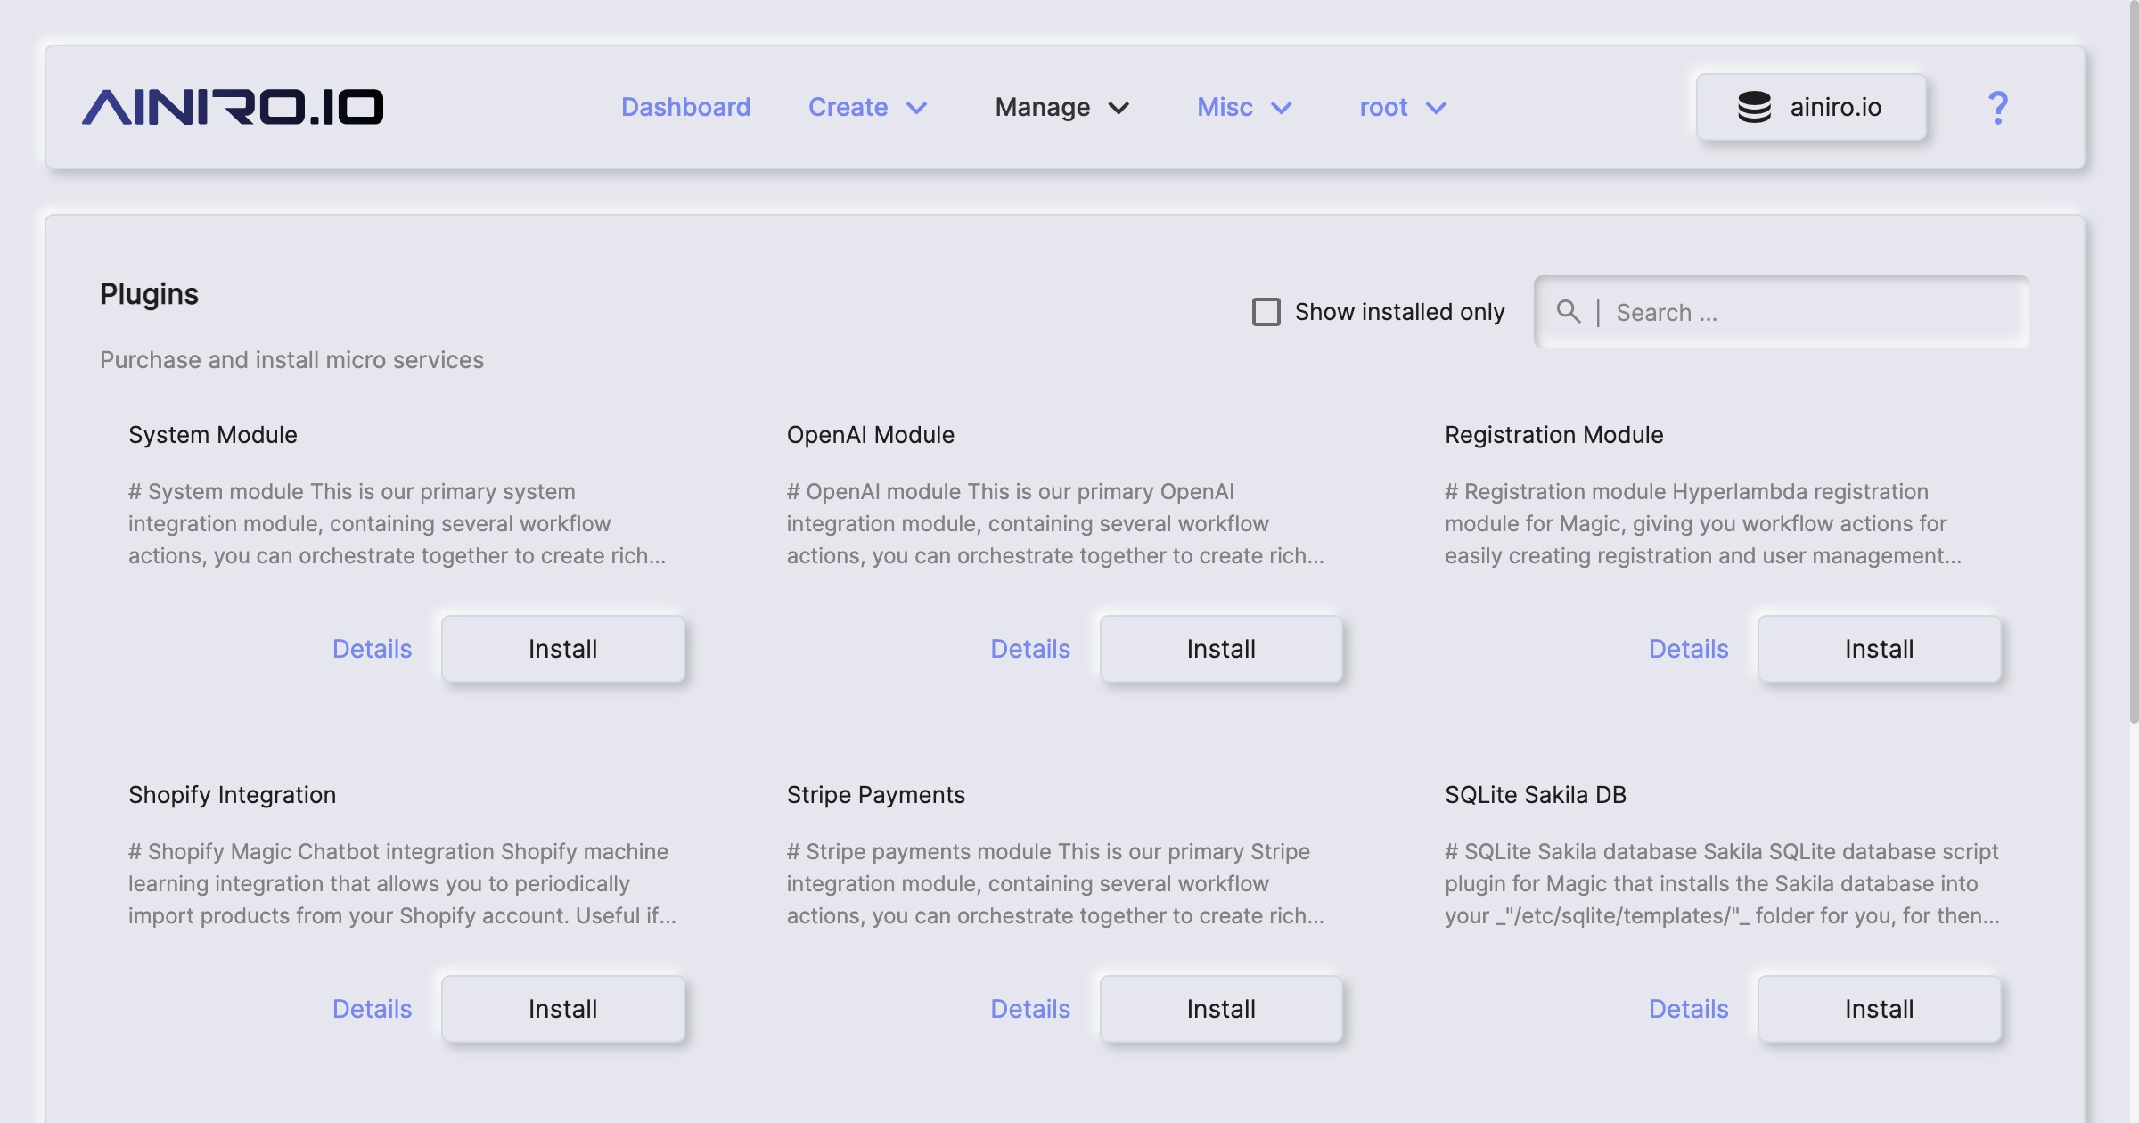The height and width of the screenshot is (1123, 2139).
Task: Install the Stripe Payments plugin
Action: click(1221, 1009)
